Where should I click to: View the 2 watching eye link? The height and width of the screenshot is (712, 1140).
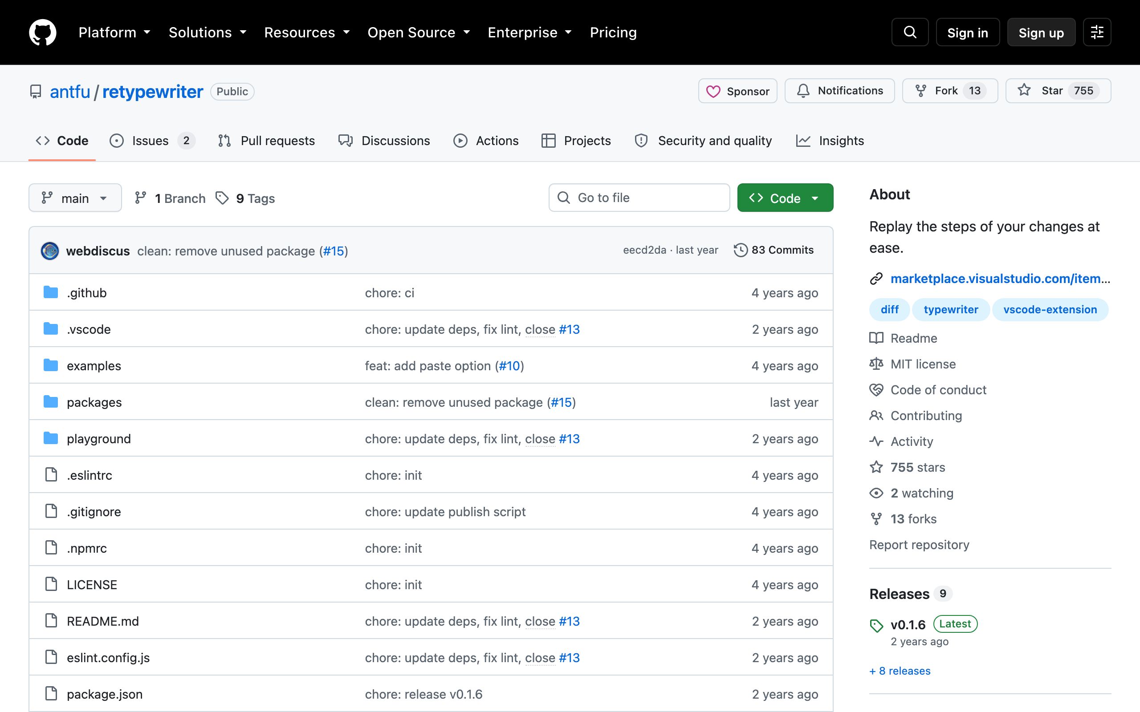912,493
